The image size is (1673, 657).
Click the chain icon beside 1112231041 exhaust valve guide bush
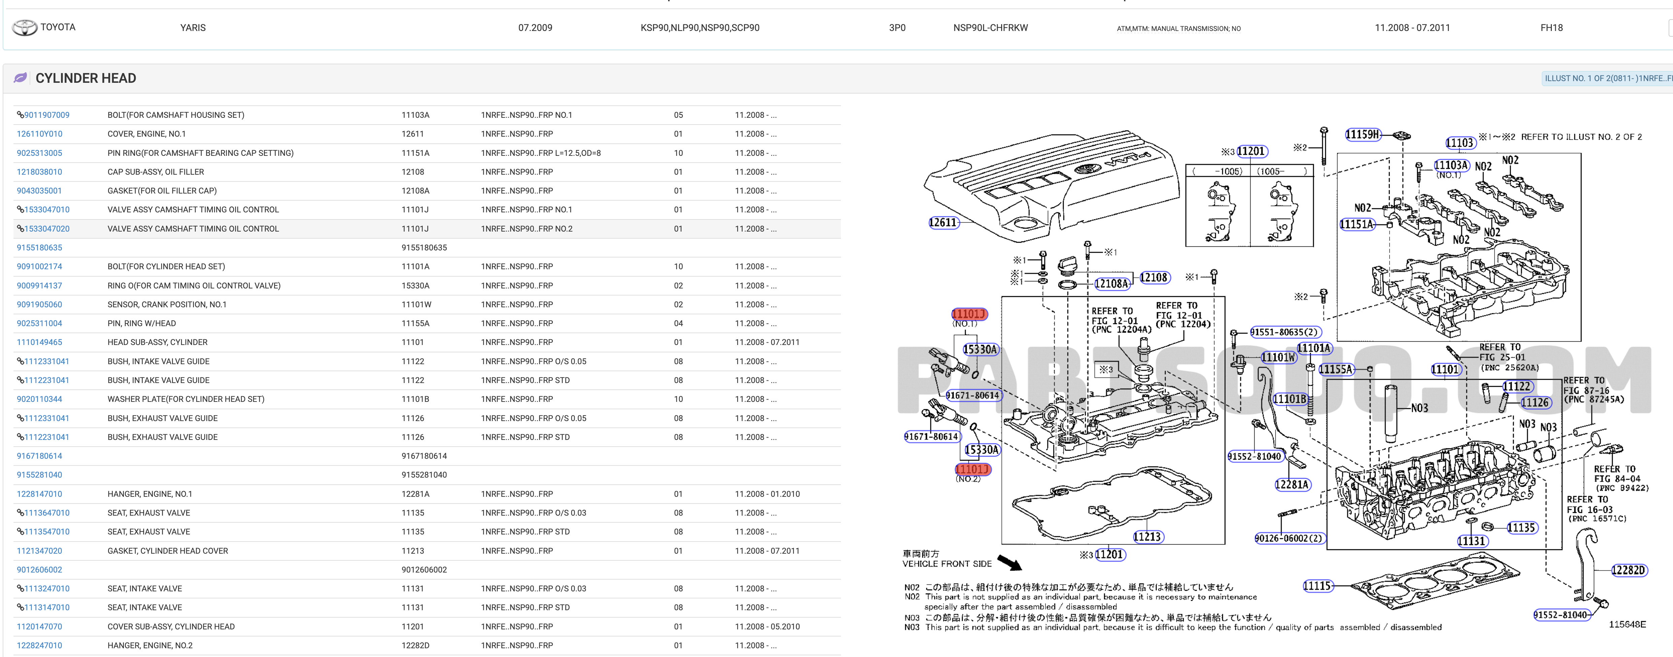[20, 437]
